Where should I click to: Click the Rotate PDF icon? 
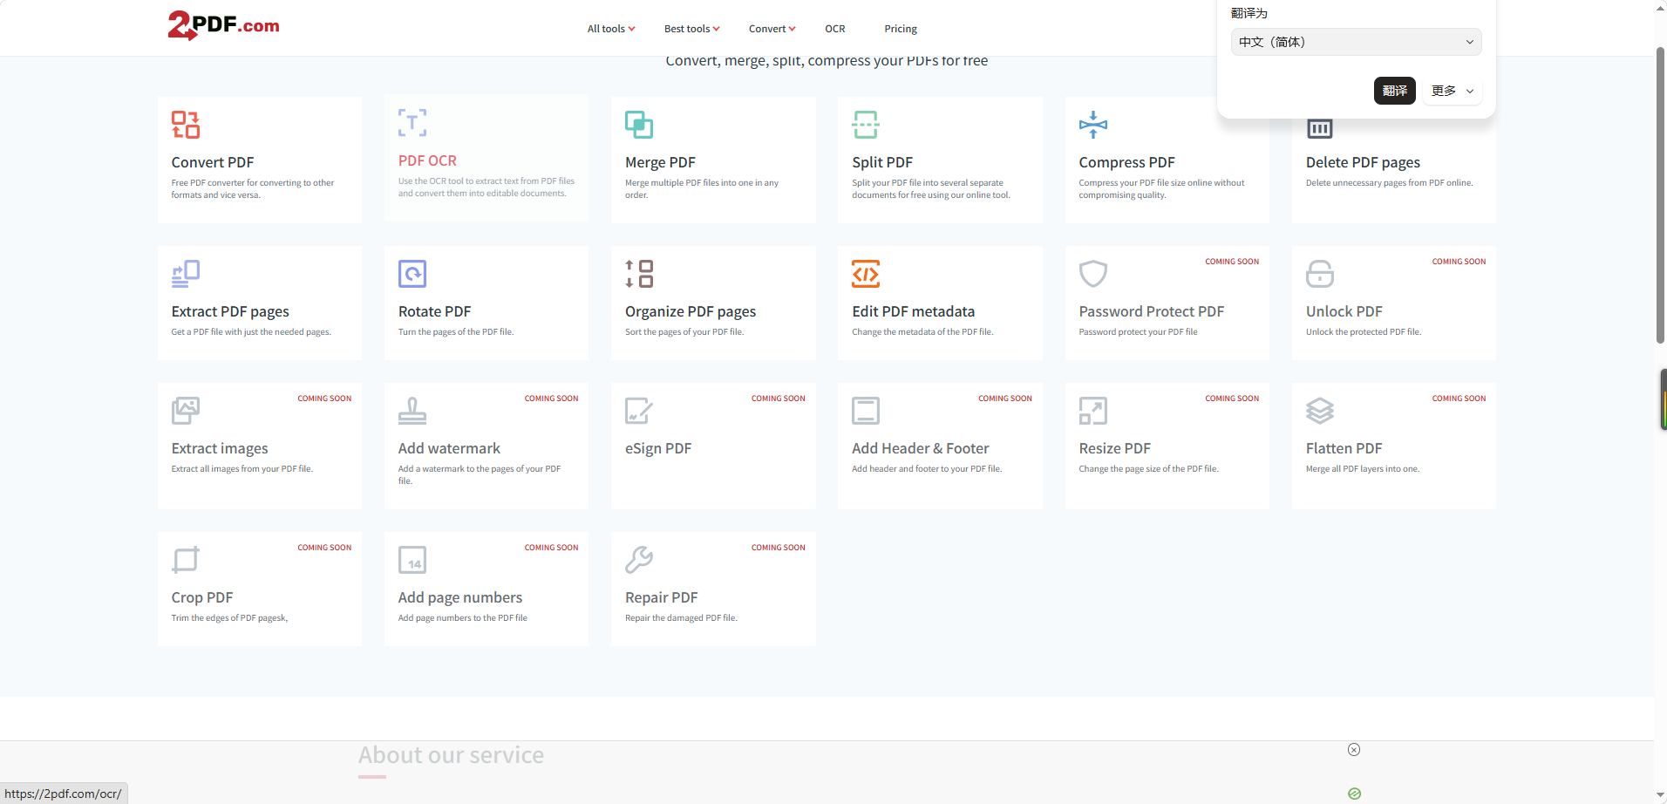(412, 274)
